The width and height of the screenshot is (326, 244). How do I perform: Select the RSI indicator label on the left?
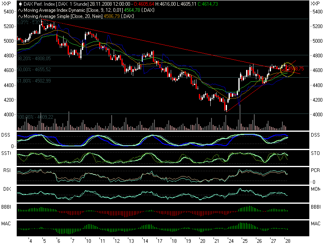7,170
